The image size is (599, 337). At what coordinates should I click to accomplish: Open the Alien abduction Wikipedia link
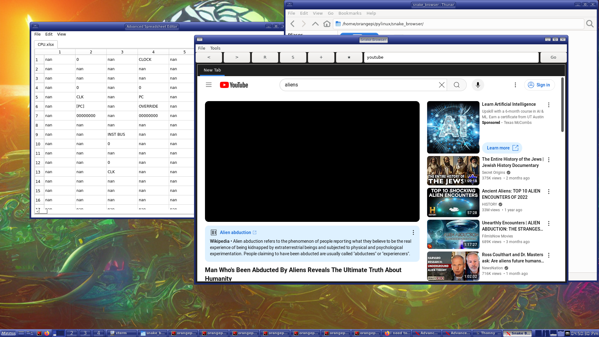coord(238,232)
